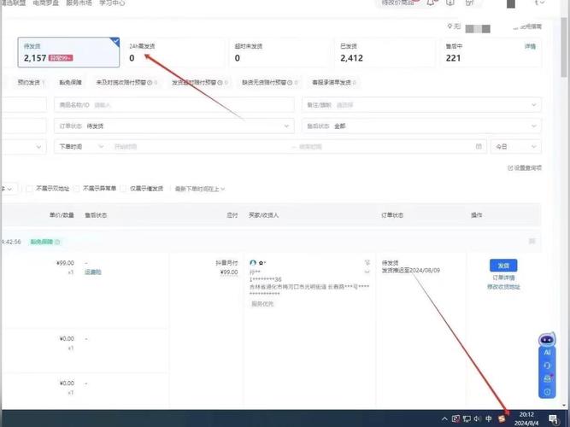Screen dimensions: 570x427
Task: Select the 已发货 card showing 2,412
Action: (385, 52)
